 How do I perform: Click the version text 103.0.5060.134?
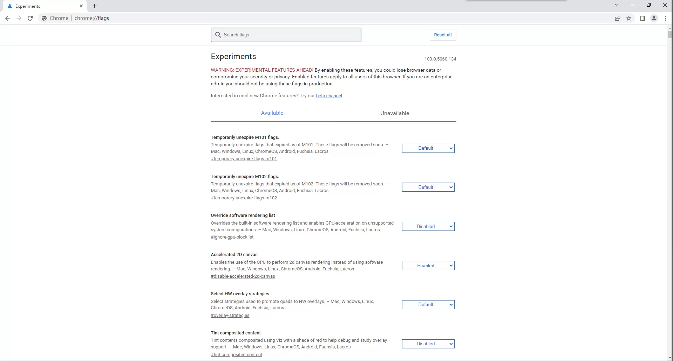pyautogui.click(x=440, y=59)
